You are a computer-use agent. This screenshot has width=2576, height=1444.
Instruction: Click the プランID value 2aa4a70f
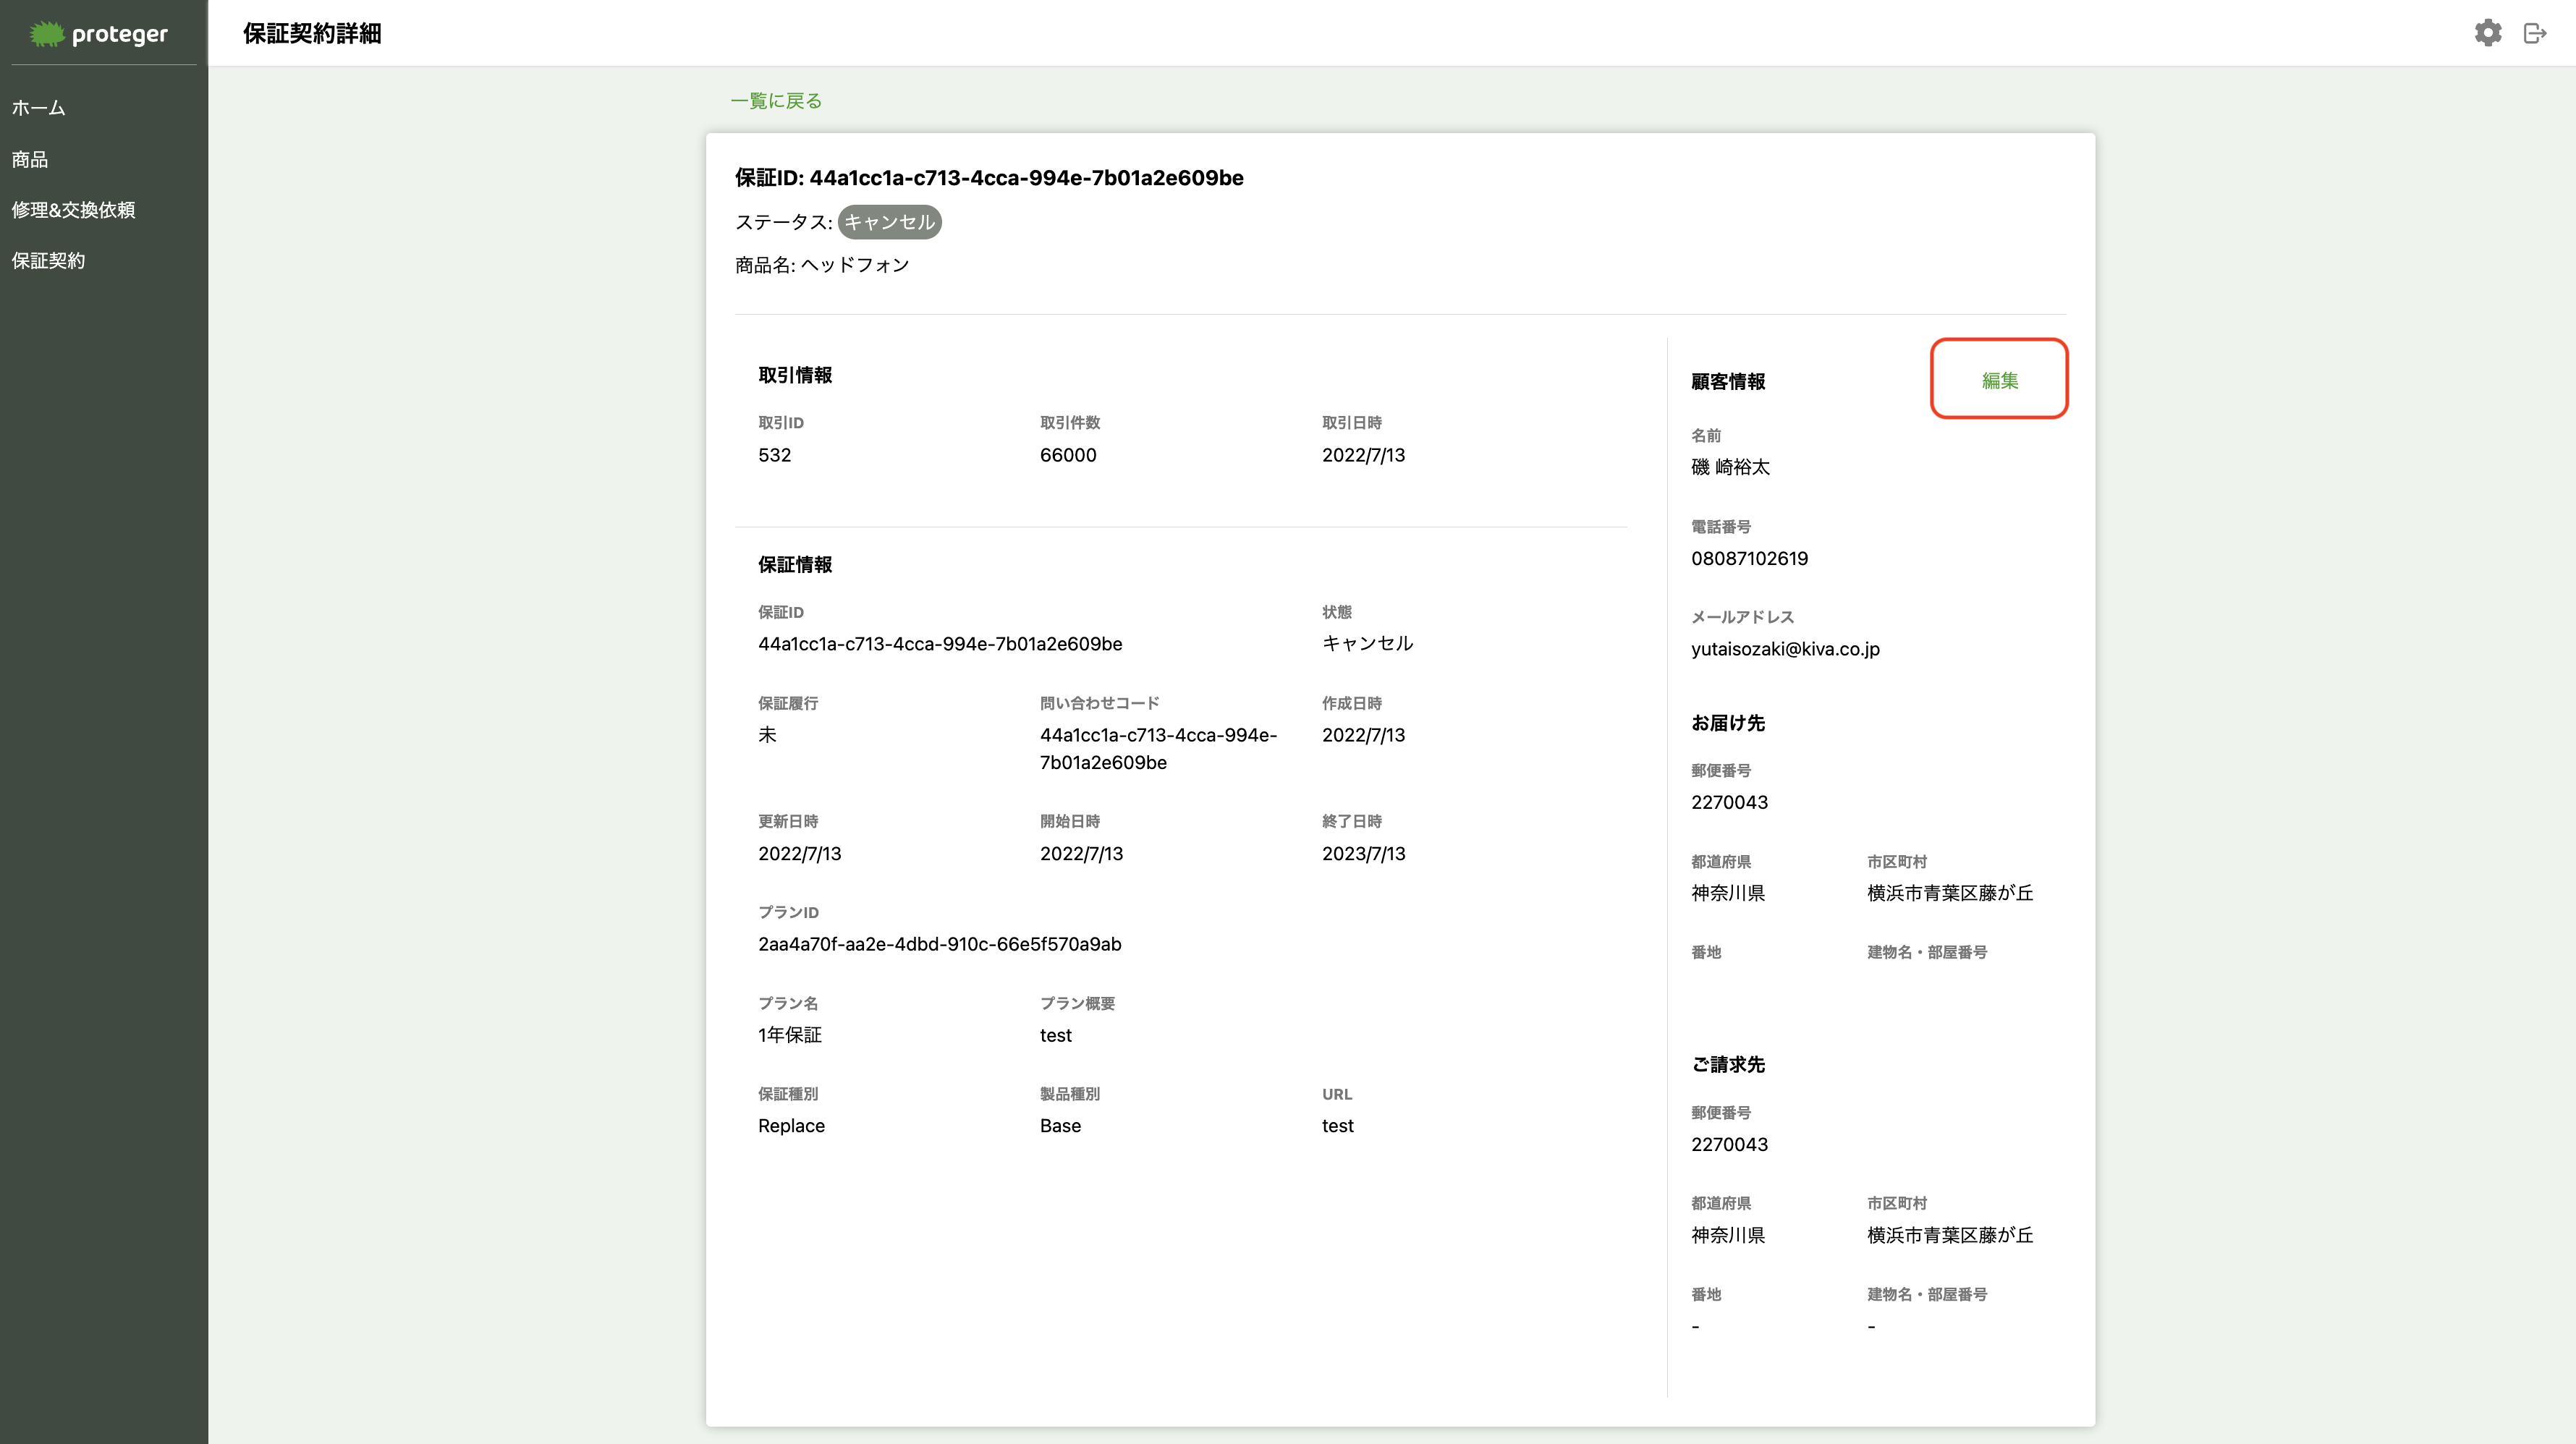tap(940, 944)
